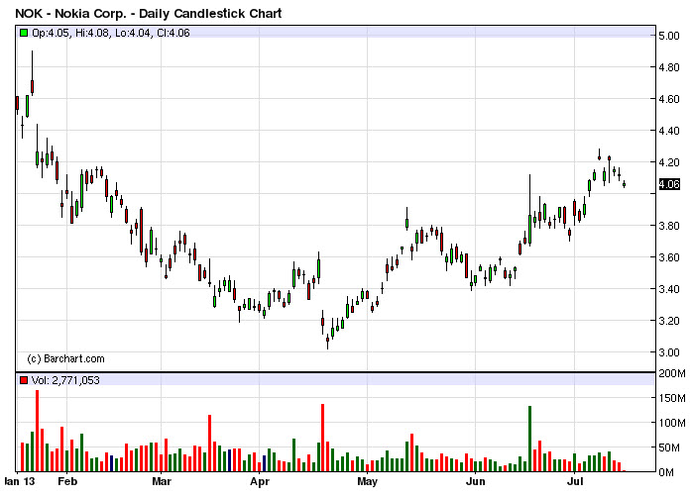Screen dimensions: 692x497
Task: Click the 'May' date axis label
Action: [x=367, y=481]
